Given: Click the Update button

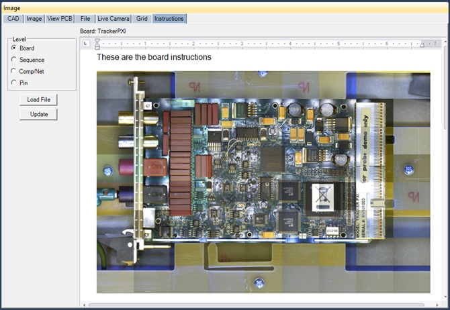Looking at the screenshot, I should click(x=38, y=115).
